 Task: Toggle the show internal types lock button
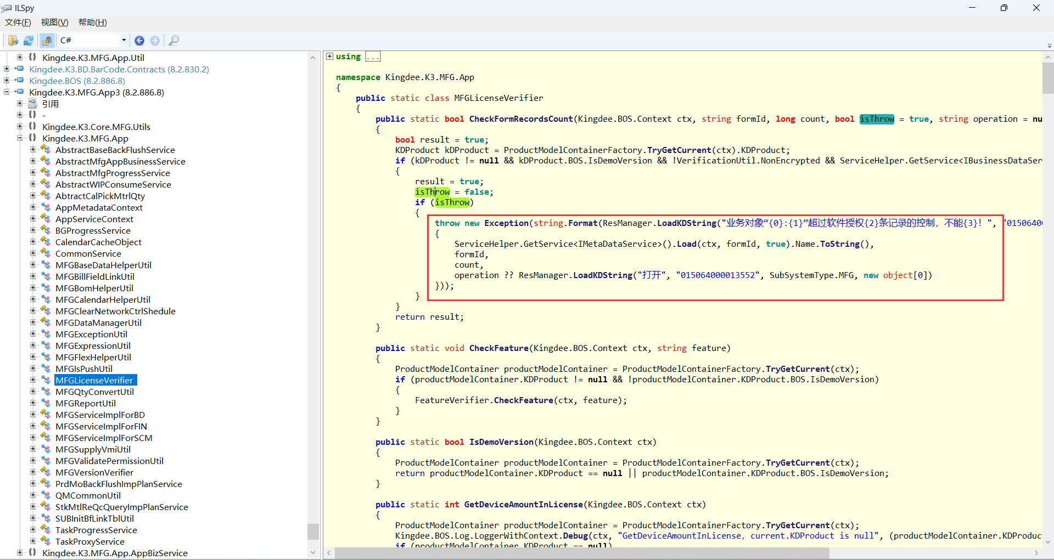(x=47, y=41)
